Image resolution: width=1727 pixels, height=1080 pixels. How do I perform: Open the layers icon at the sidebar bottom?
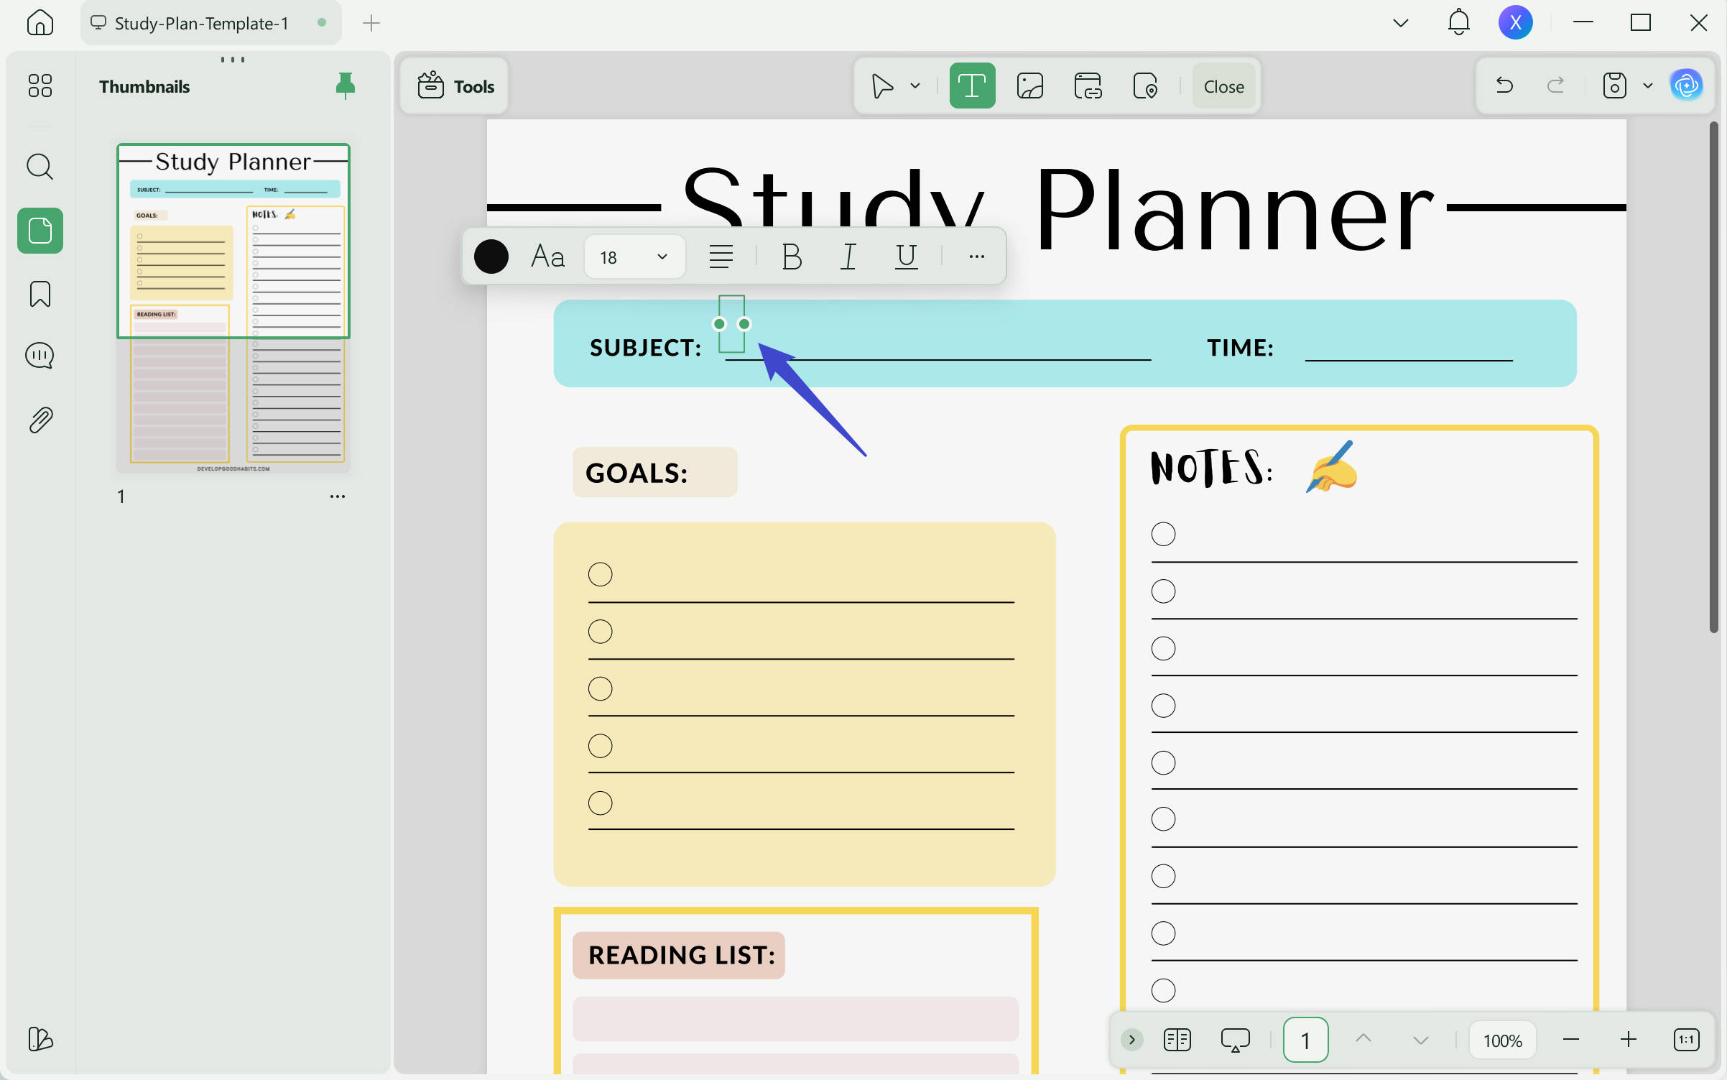(40, 1039)
